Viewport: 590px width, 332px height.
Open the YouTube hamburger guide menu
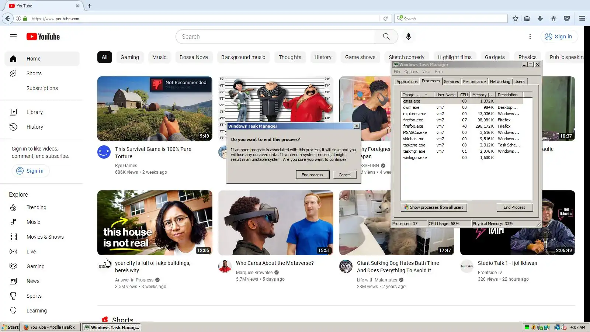[13, 37]
